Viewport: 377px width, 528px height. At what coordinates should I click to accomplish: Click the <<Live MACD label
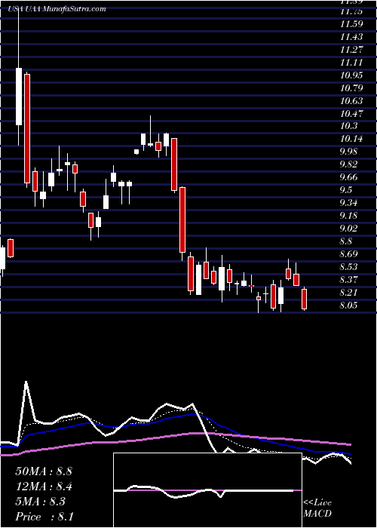click(317, 508)
